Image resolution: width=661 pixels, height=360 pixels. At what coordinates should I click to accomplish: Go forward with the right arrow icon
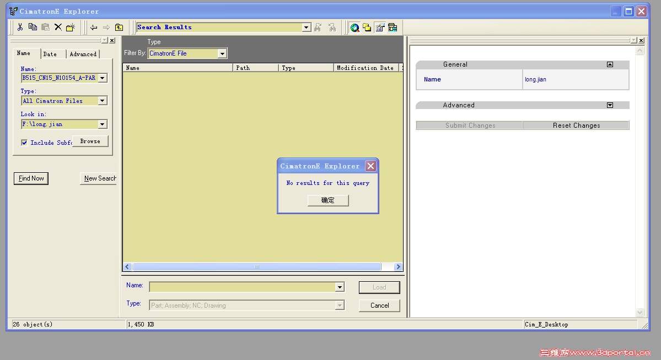[106, 28]
